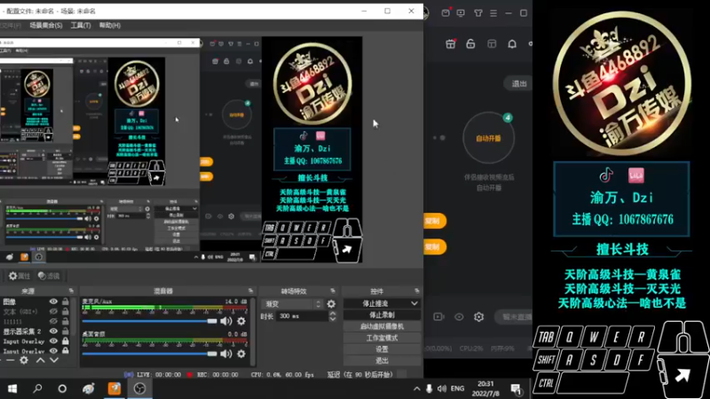Adjust the 桌面音频 volume slider

click(x=149, y=354)
